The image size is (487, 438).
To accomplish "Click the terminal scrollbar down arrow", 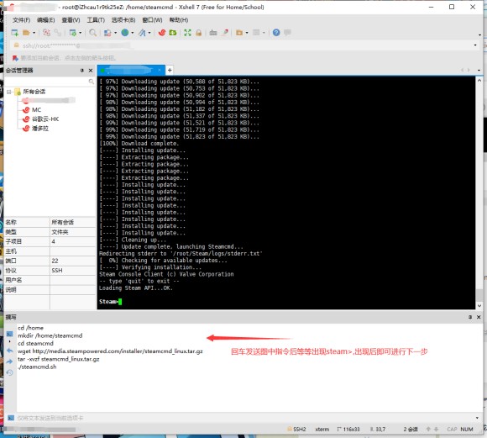I will pyautogui.click(x=479, y=306).
